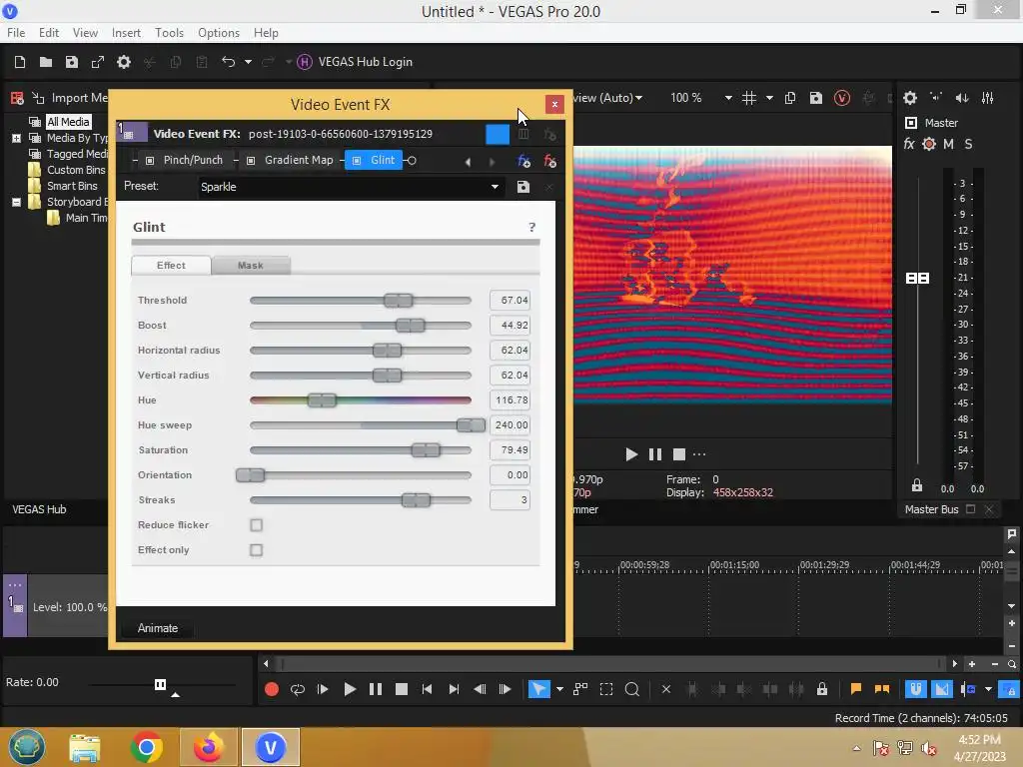
Task: Click Import Media button
Action: [70, 98]
